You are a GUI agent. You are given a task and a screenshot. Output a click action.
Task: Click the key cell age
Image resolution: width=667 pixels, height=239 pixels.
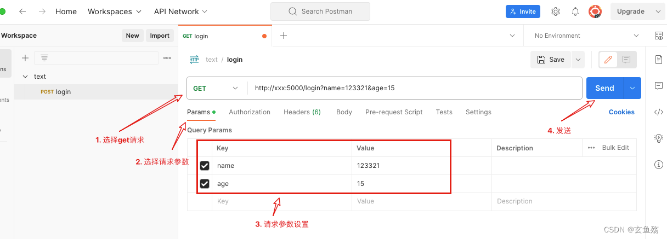282,184
